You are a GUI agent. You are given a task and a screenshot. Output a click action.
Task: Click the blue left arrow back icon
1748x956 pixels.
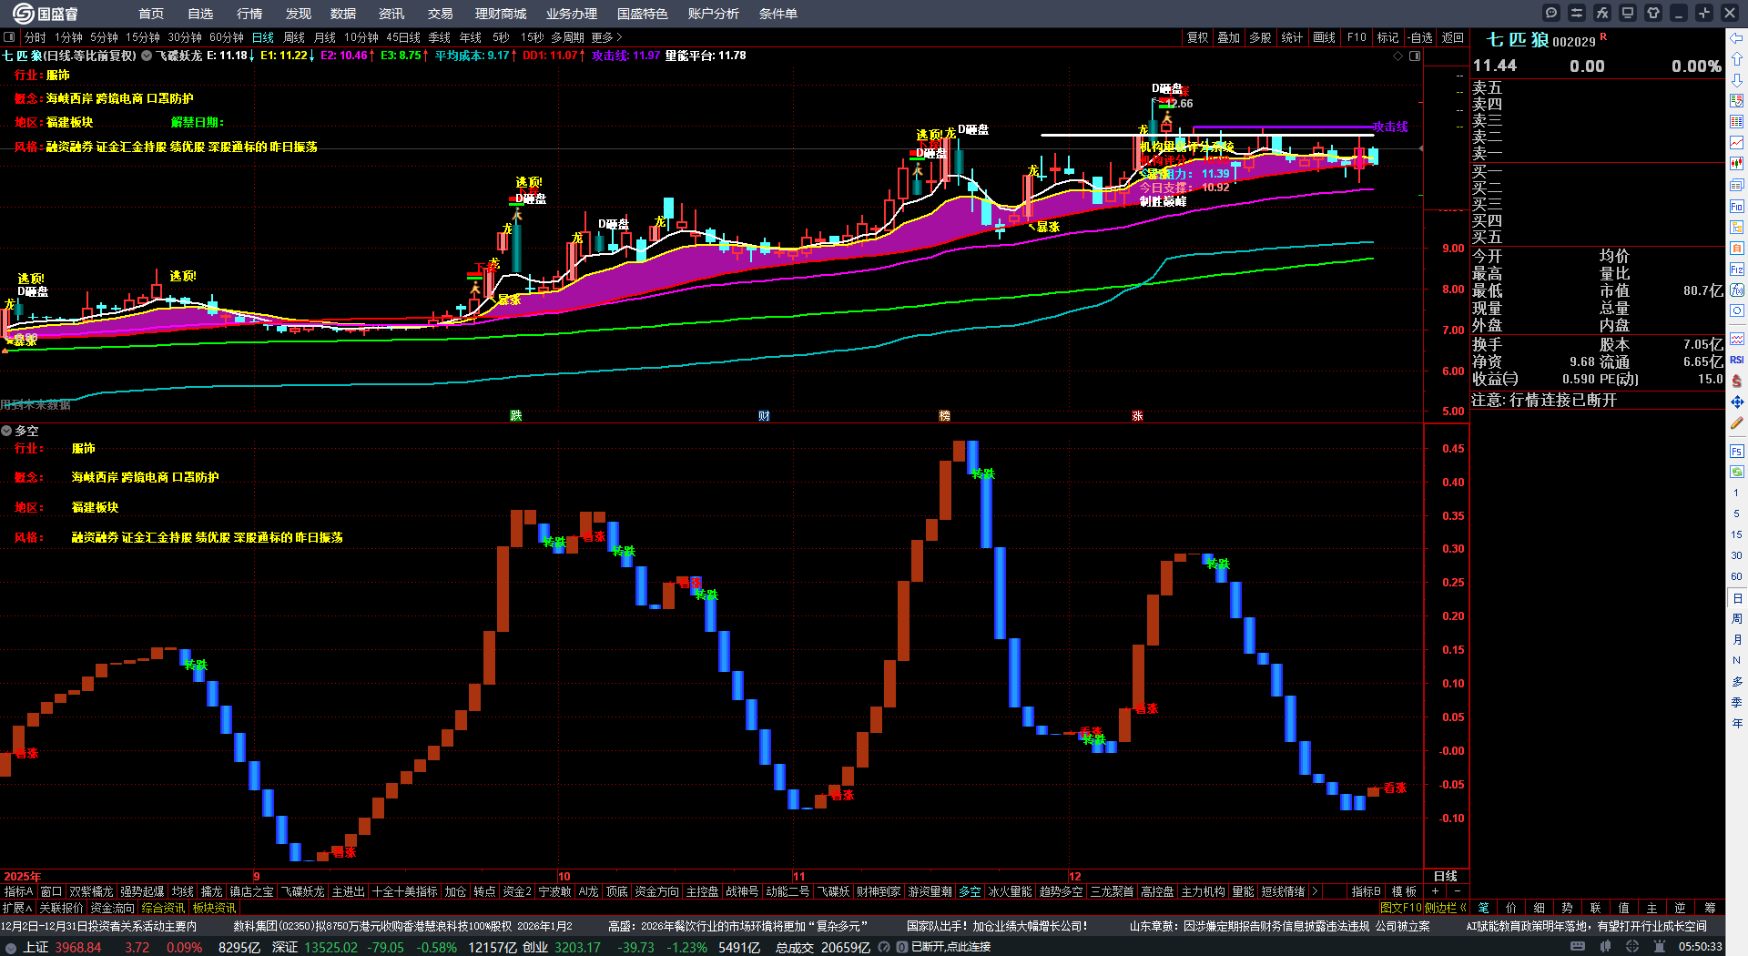[1736, 38]
